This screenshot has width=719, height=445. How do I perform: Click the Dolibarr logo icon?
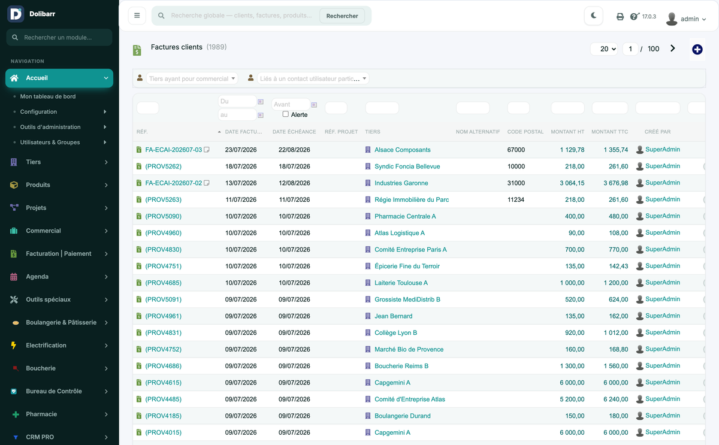tap(16, 14)
